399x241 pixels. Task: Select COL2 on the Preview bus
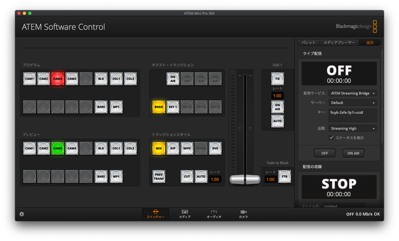pos(130,148)
